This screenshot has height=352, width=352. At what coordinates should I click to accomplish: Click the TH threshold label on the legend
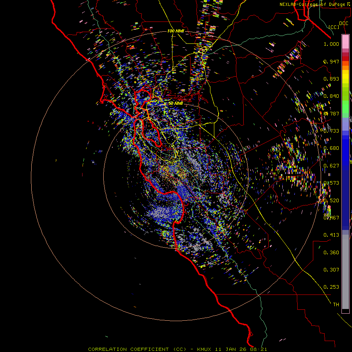tap(336, 305)
